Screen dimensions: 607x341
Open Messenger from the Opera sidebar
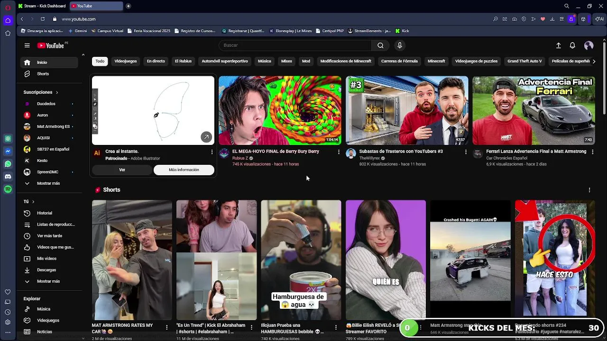(8, 152)
